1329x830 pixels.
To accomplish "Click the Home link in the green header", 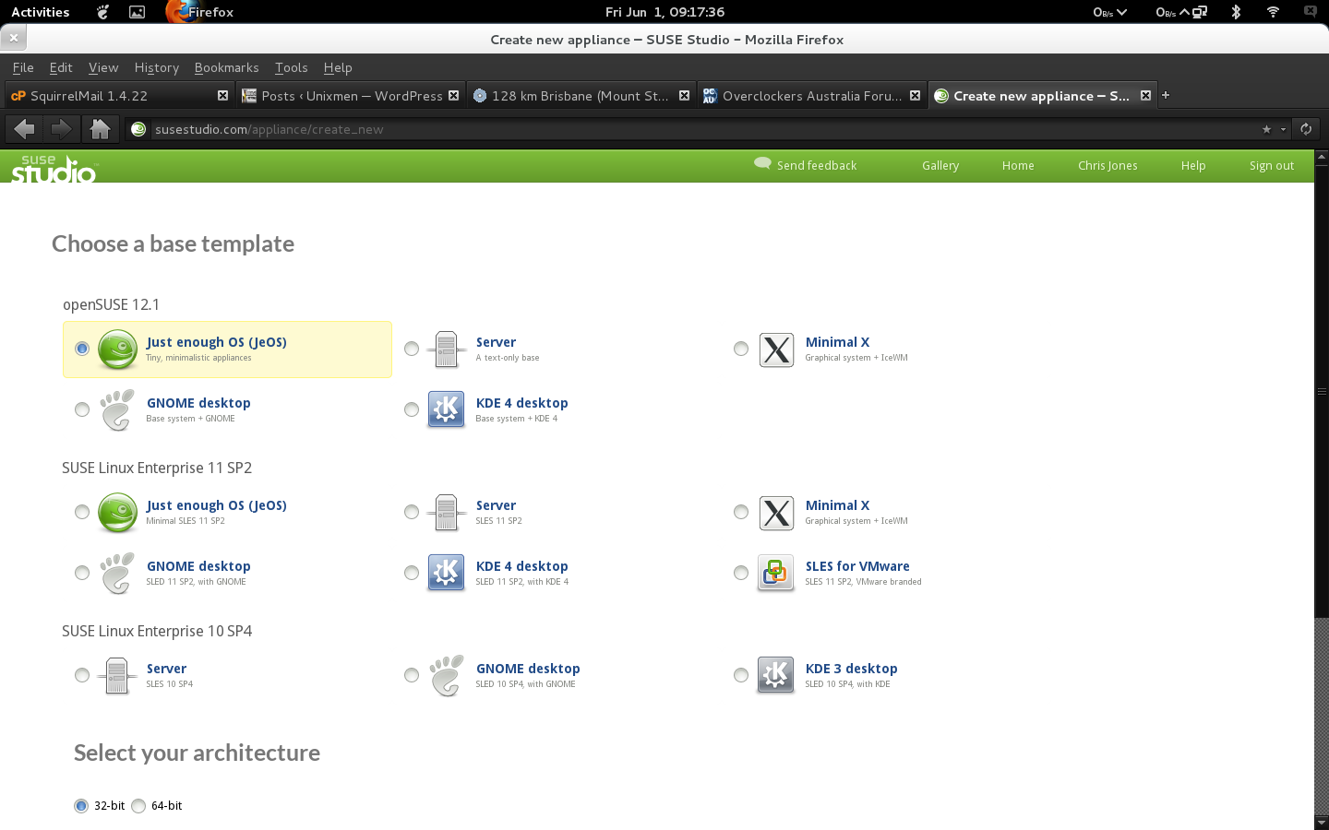I will 1018,166.
